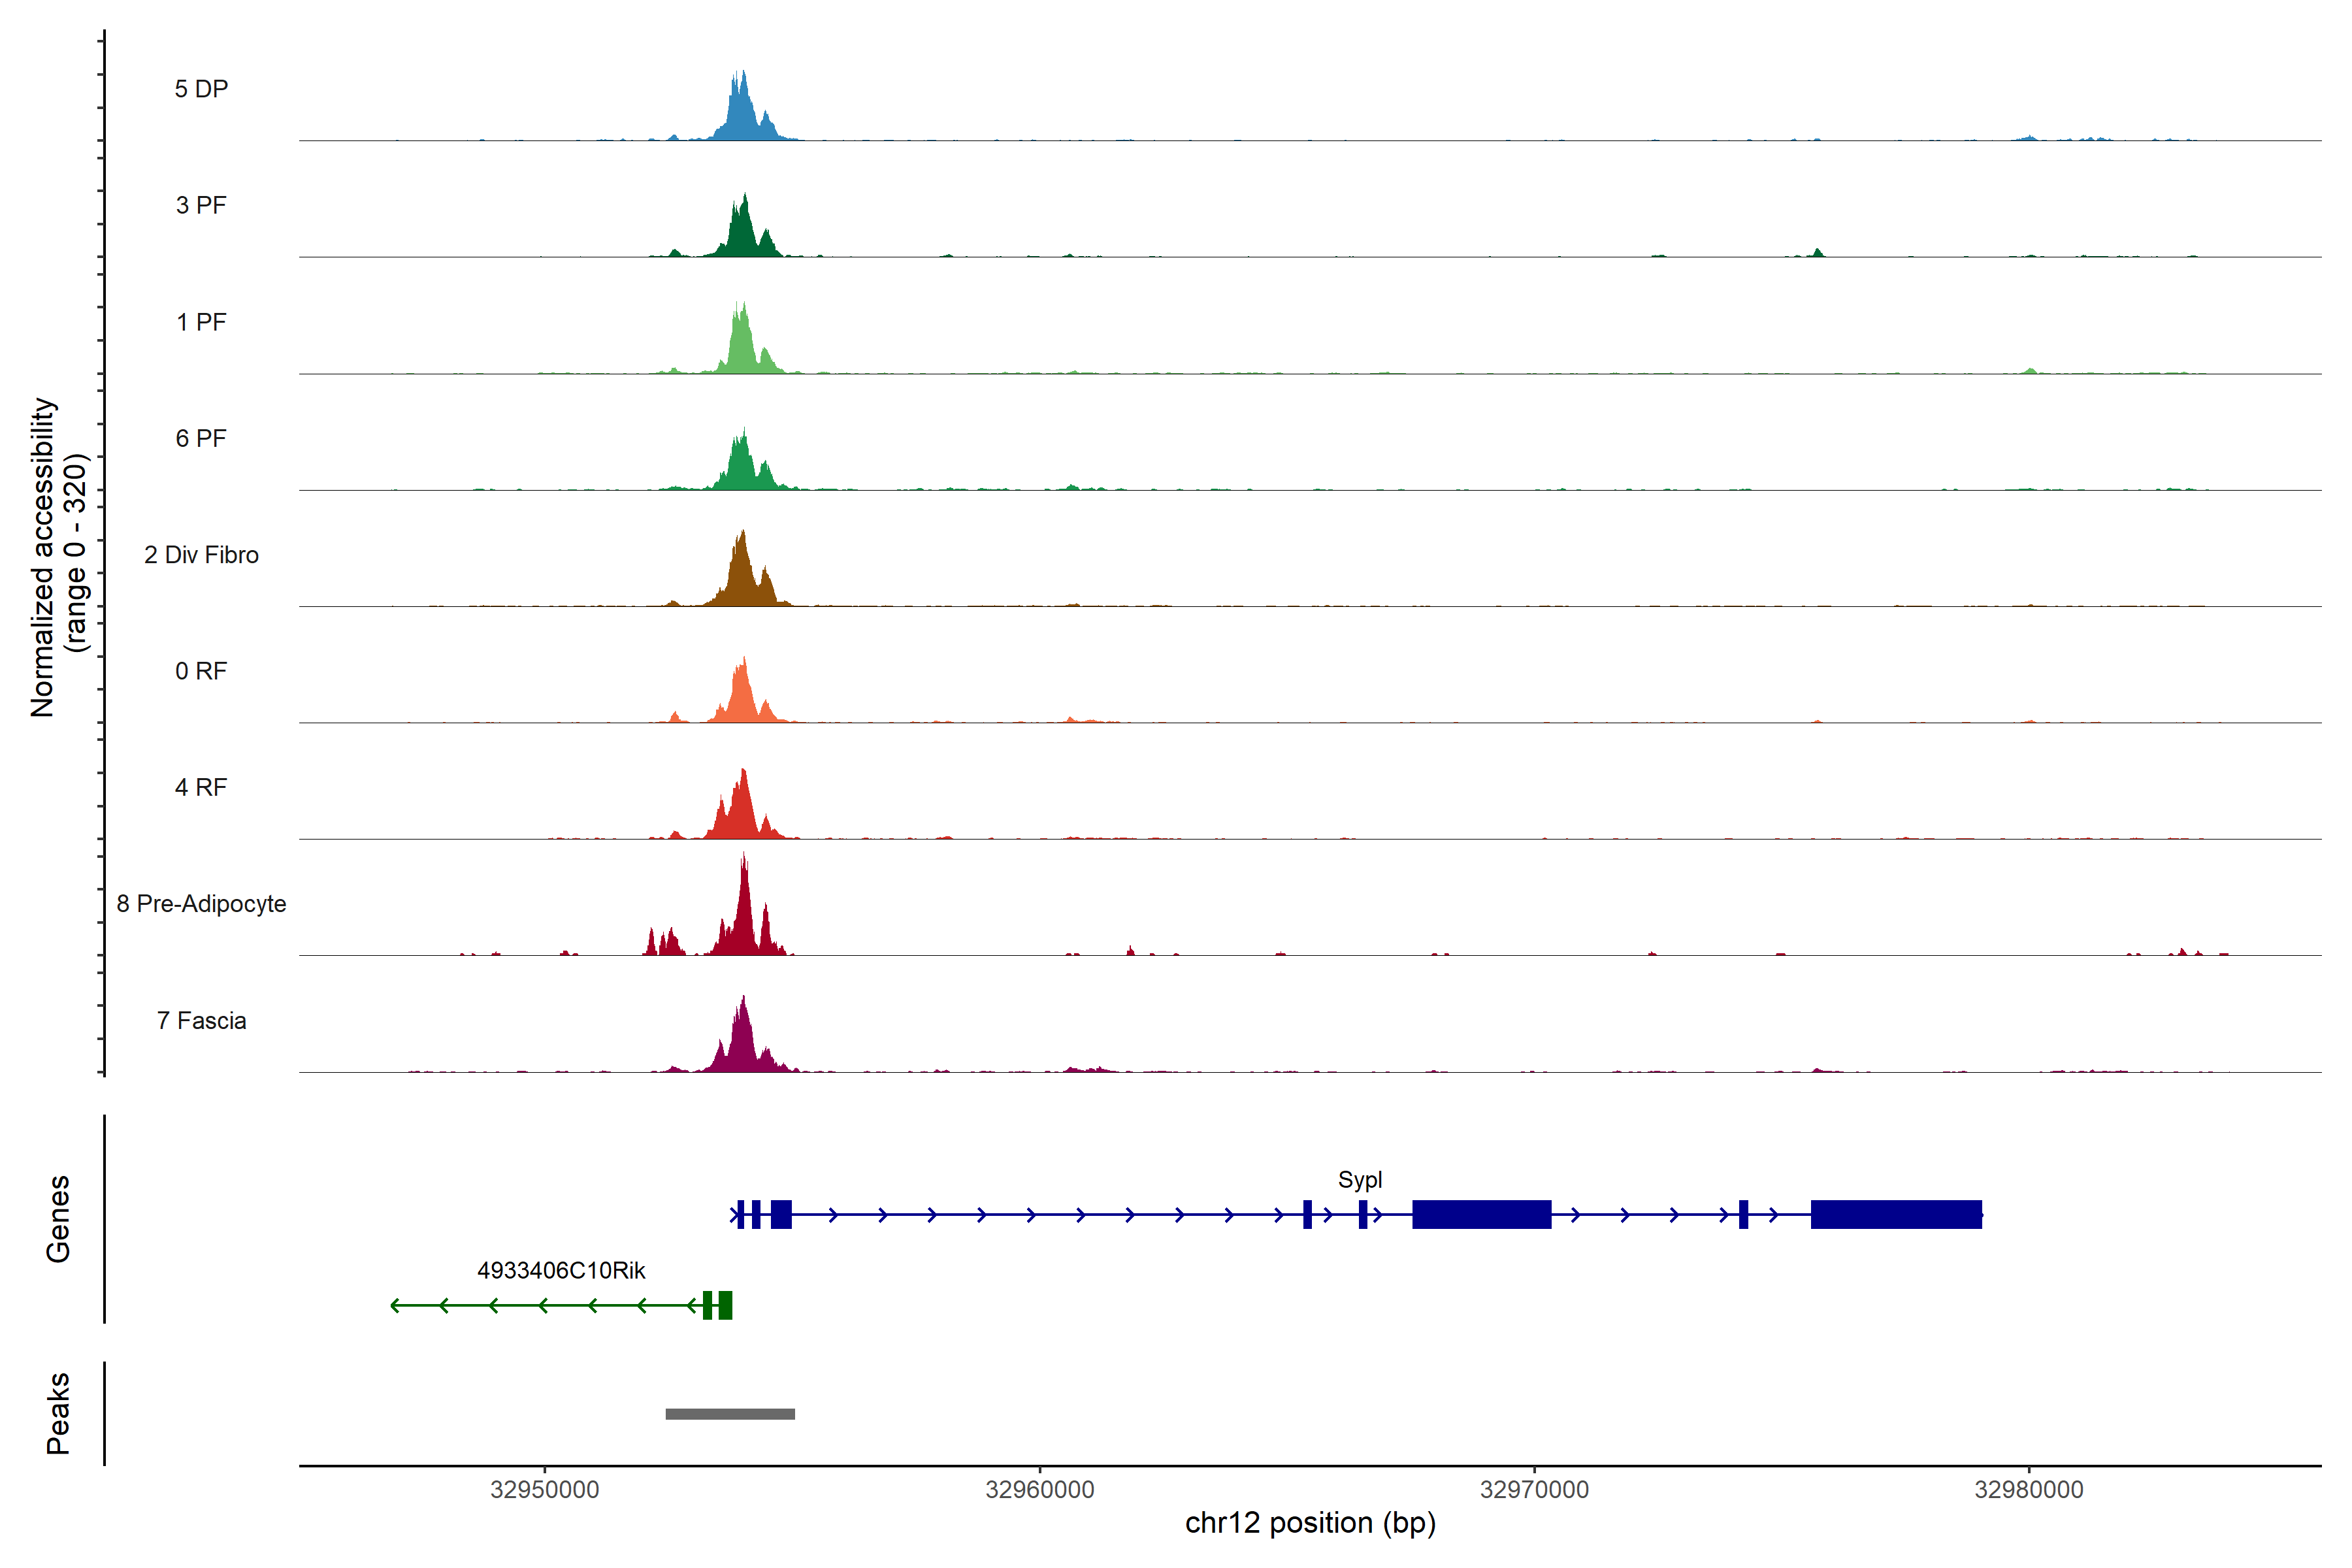Select the 4 RF track label

[x=201, y=787]
